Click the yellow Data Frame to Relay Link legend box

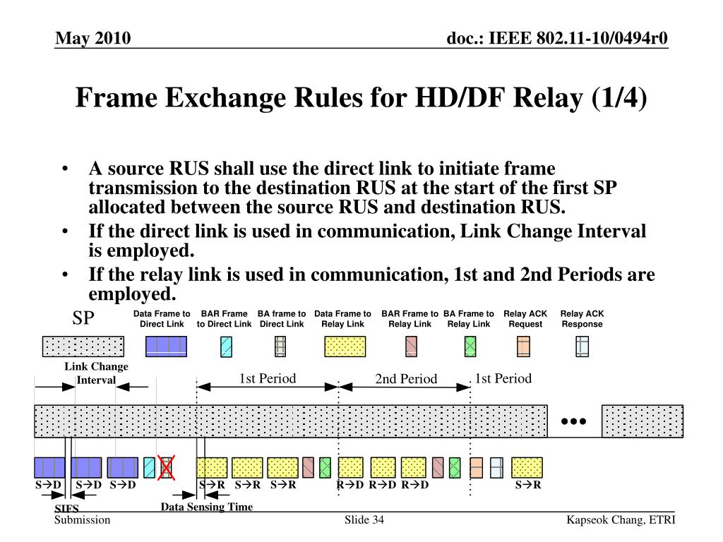coord(345,347)
